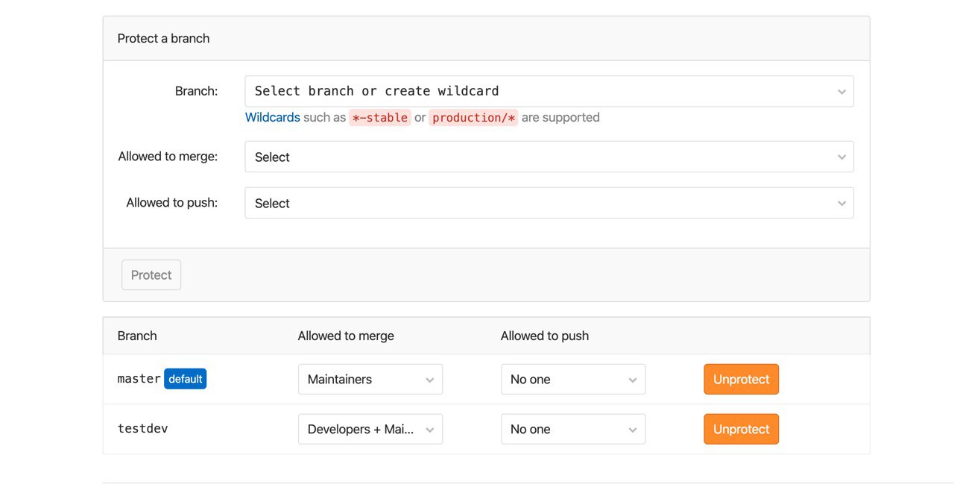The height and width of the screenshot is (499, 954).
Task: Click the production/* wildcard example
Action: [473, 117]
